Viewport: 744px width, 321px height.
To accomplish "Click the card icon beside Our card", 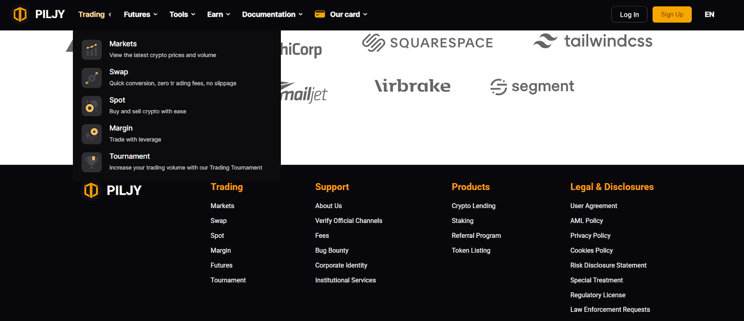I will pyautogui.click(x=320, y=14).
